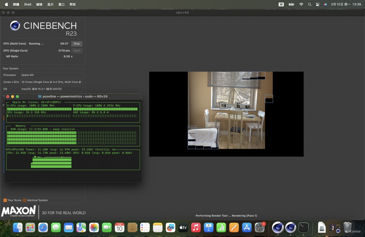The width and height of the screenshot is (365, 237).
Task: Expand the 拼 input method menu
Action: click(x=281, y=5)
